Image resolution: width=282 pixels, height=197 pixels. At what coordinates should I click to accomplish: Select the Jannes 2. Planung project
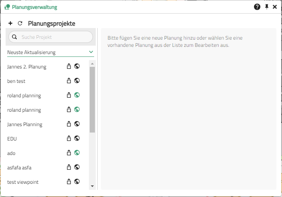click(x=27, y=67)
